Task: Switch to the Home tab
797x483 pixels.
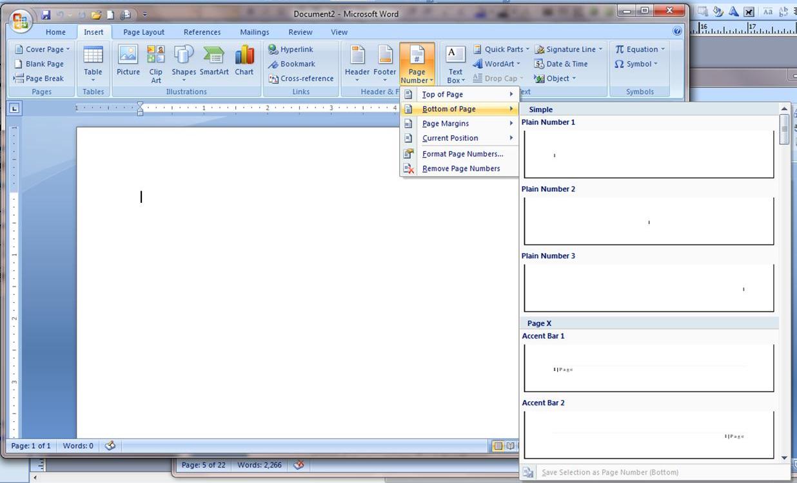Action: (x=55, y=32)
